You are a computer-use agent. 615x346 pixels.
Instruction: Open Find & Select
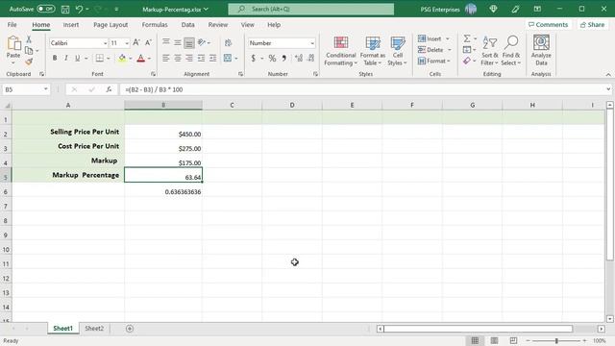point(511,51)
